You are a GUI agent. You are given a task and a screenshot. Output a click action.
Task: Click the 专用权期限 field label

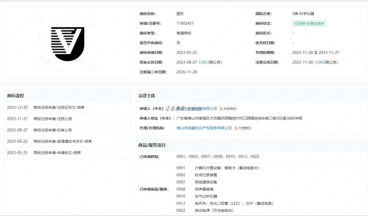point(266,53)
